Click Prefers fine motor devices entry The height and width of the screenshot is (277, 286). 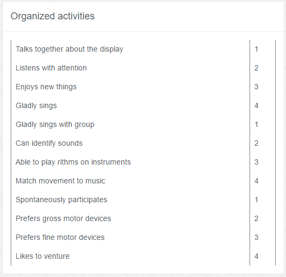pos(143,238)
